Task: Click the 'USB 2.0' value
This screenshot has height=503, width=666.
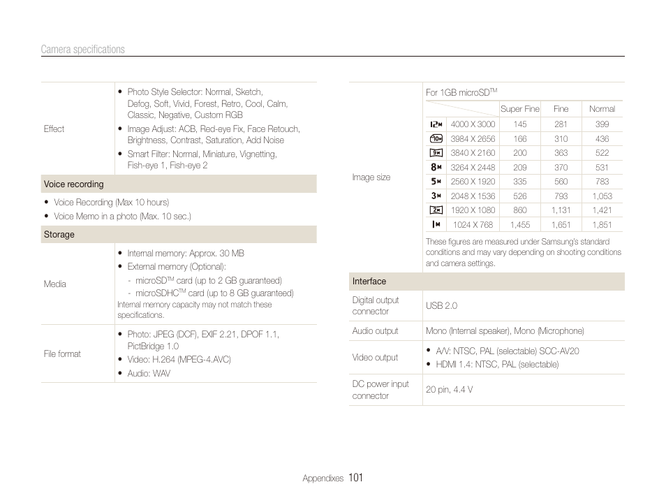Action: [441, 305]
